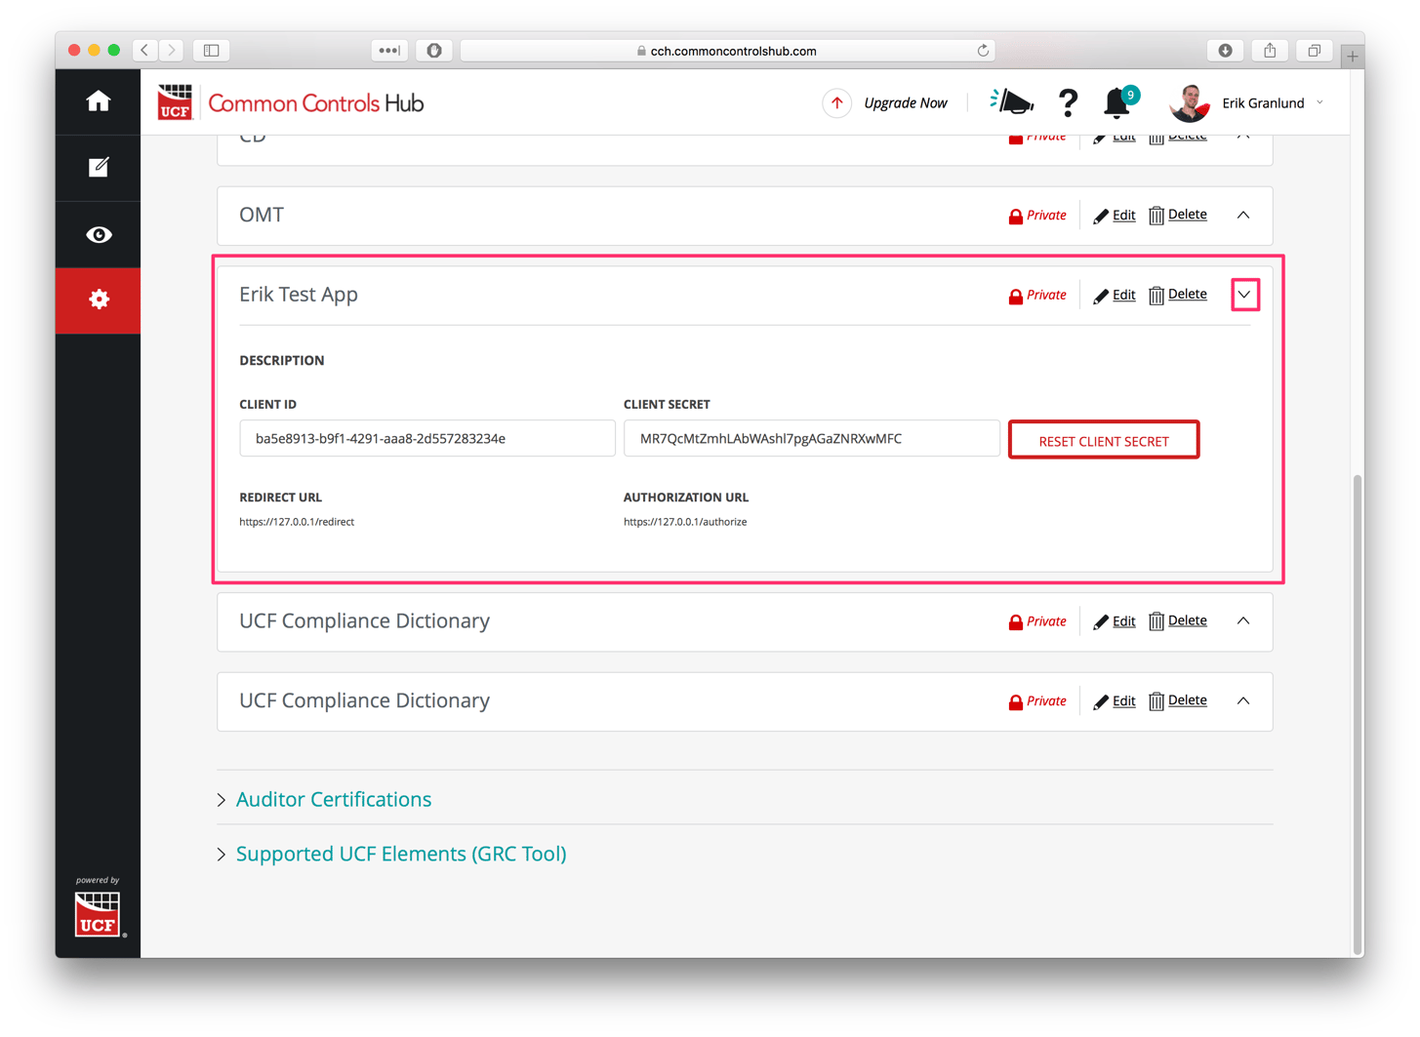Screen dimensions: 1420x1037
Task: Click the Common Controls Hub title
Action: 316,103
